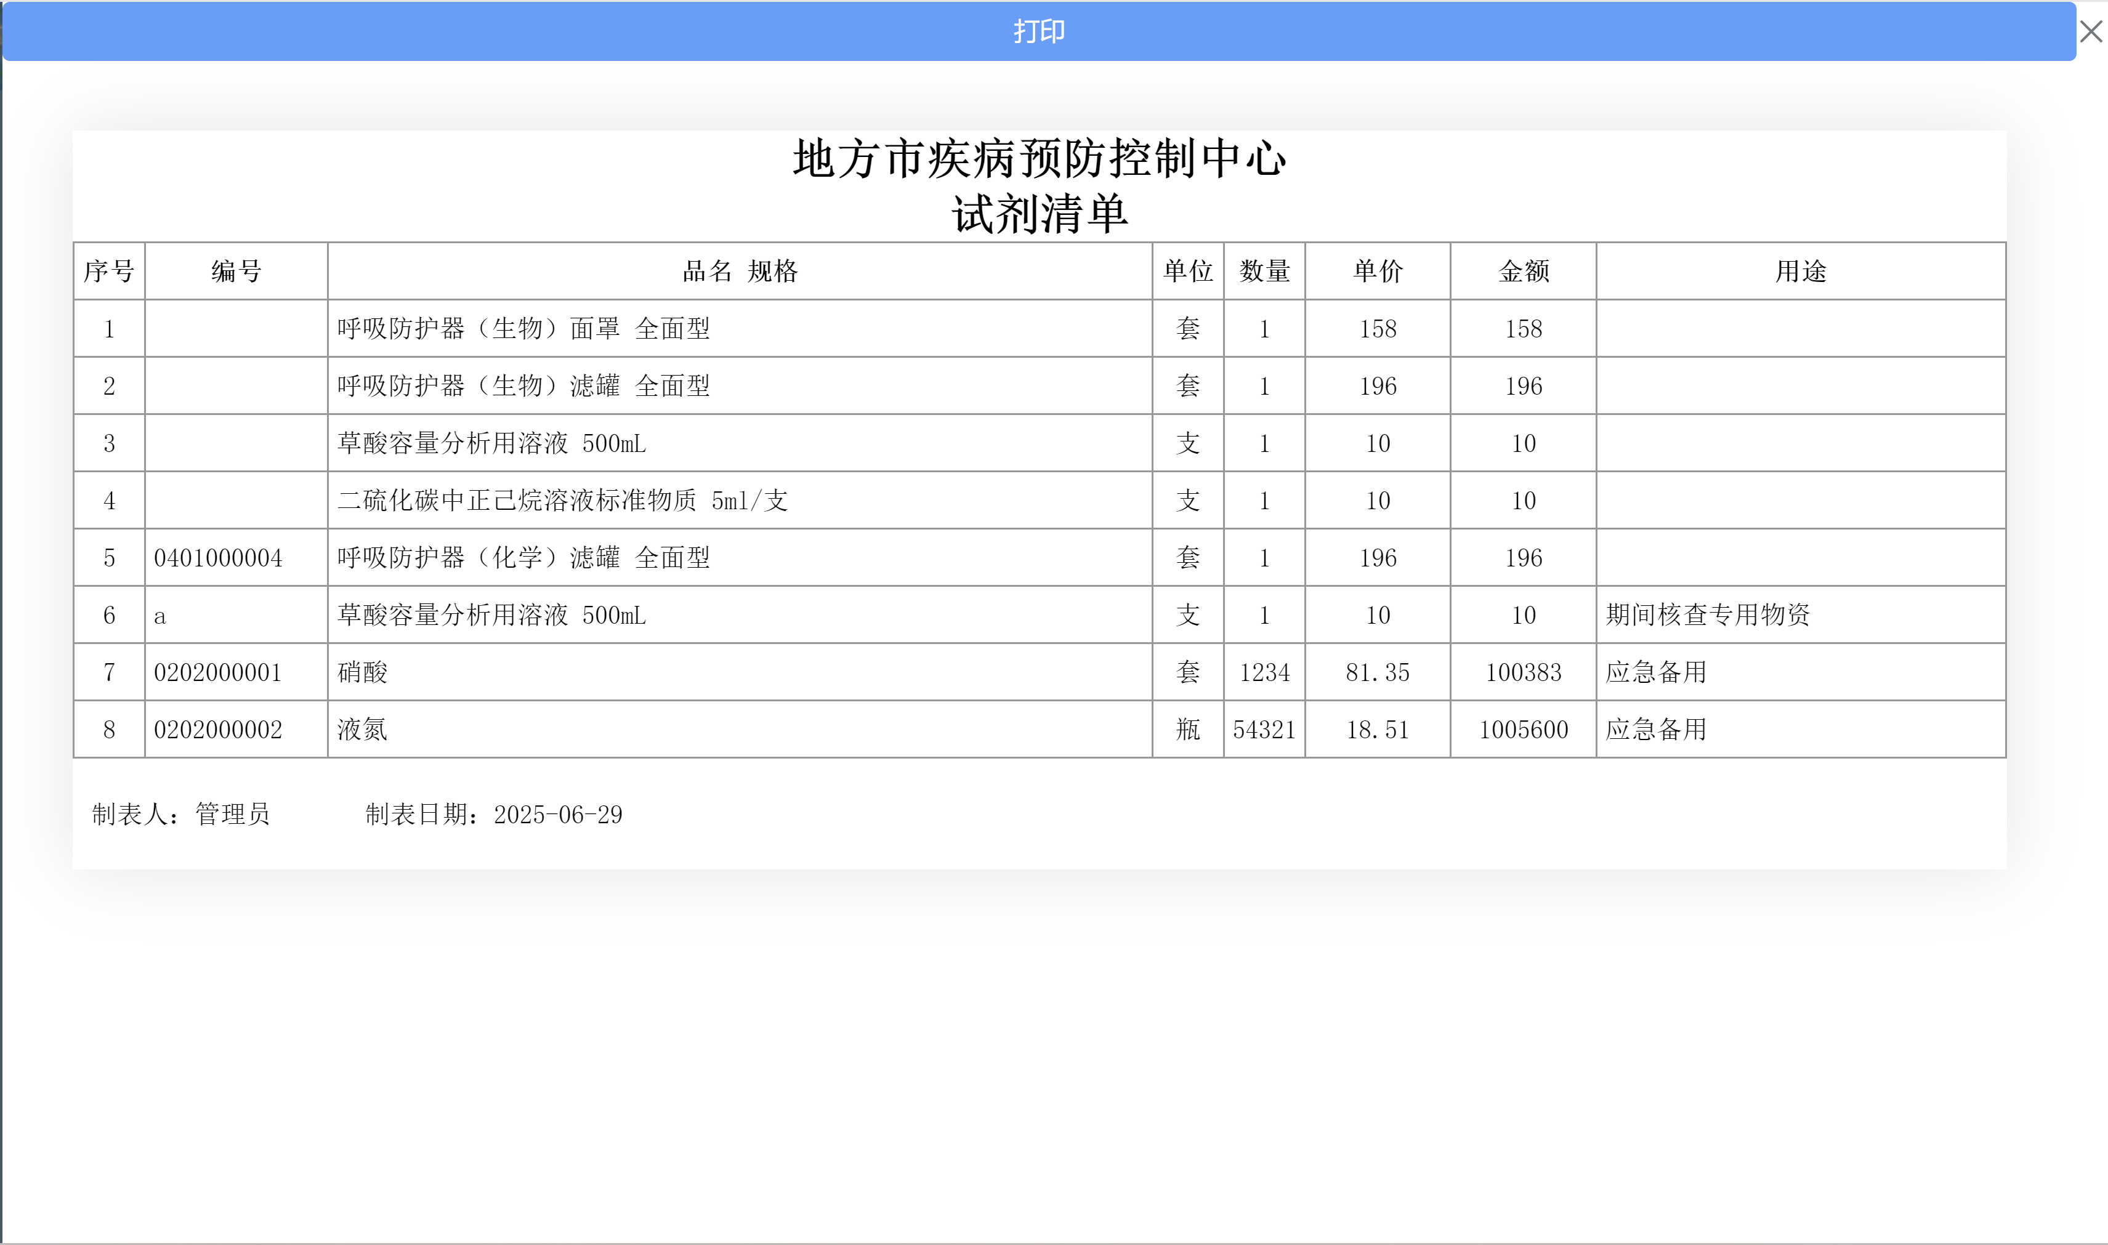Click sequence number 1 cell
The height and width of the screenshot is (1245, 2108).
tap(109, 328)
